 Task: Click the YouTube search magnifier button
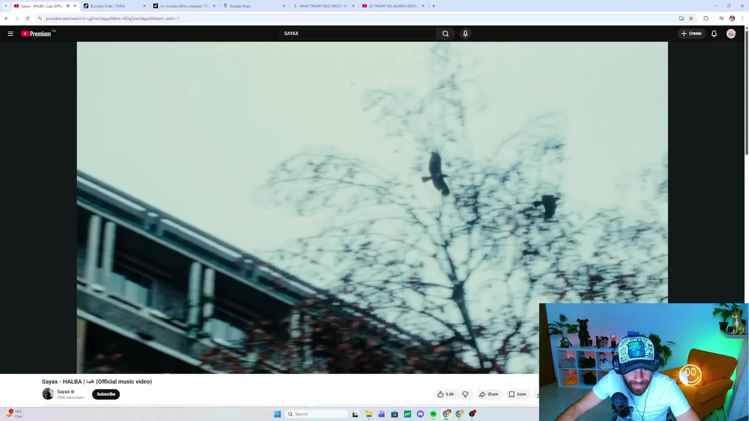click(445, 33)
